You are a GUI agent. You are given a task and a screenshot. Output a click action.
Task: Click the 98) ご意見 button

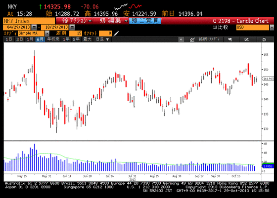(x=145, y=21)
